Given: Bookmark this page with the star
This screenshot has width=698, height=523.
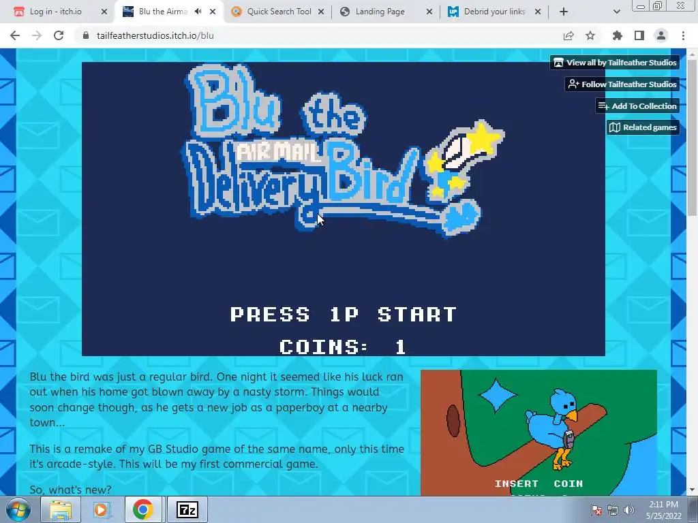Looking at the screenshot, I should pyautogui.click(x=590, y=35).
